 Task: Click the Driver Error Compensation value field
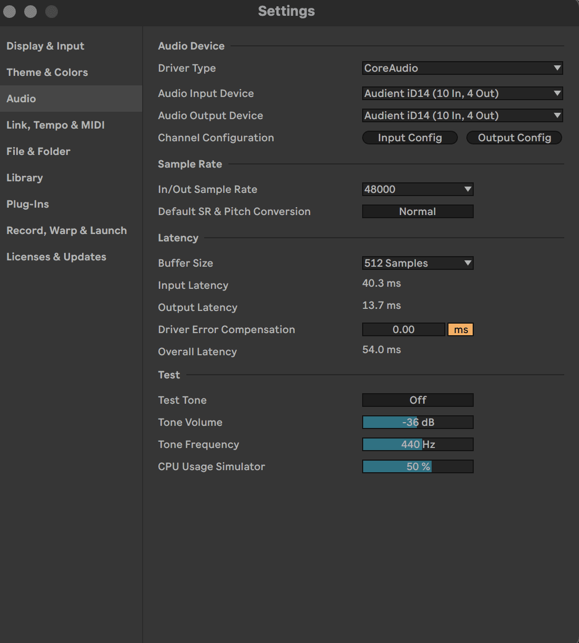(x=403, y=329)
